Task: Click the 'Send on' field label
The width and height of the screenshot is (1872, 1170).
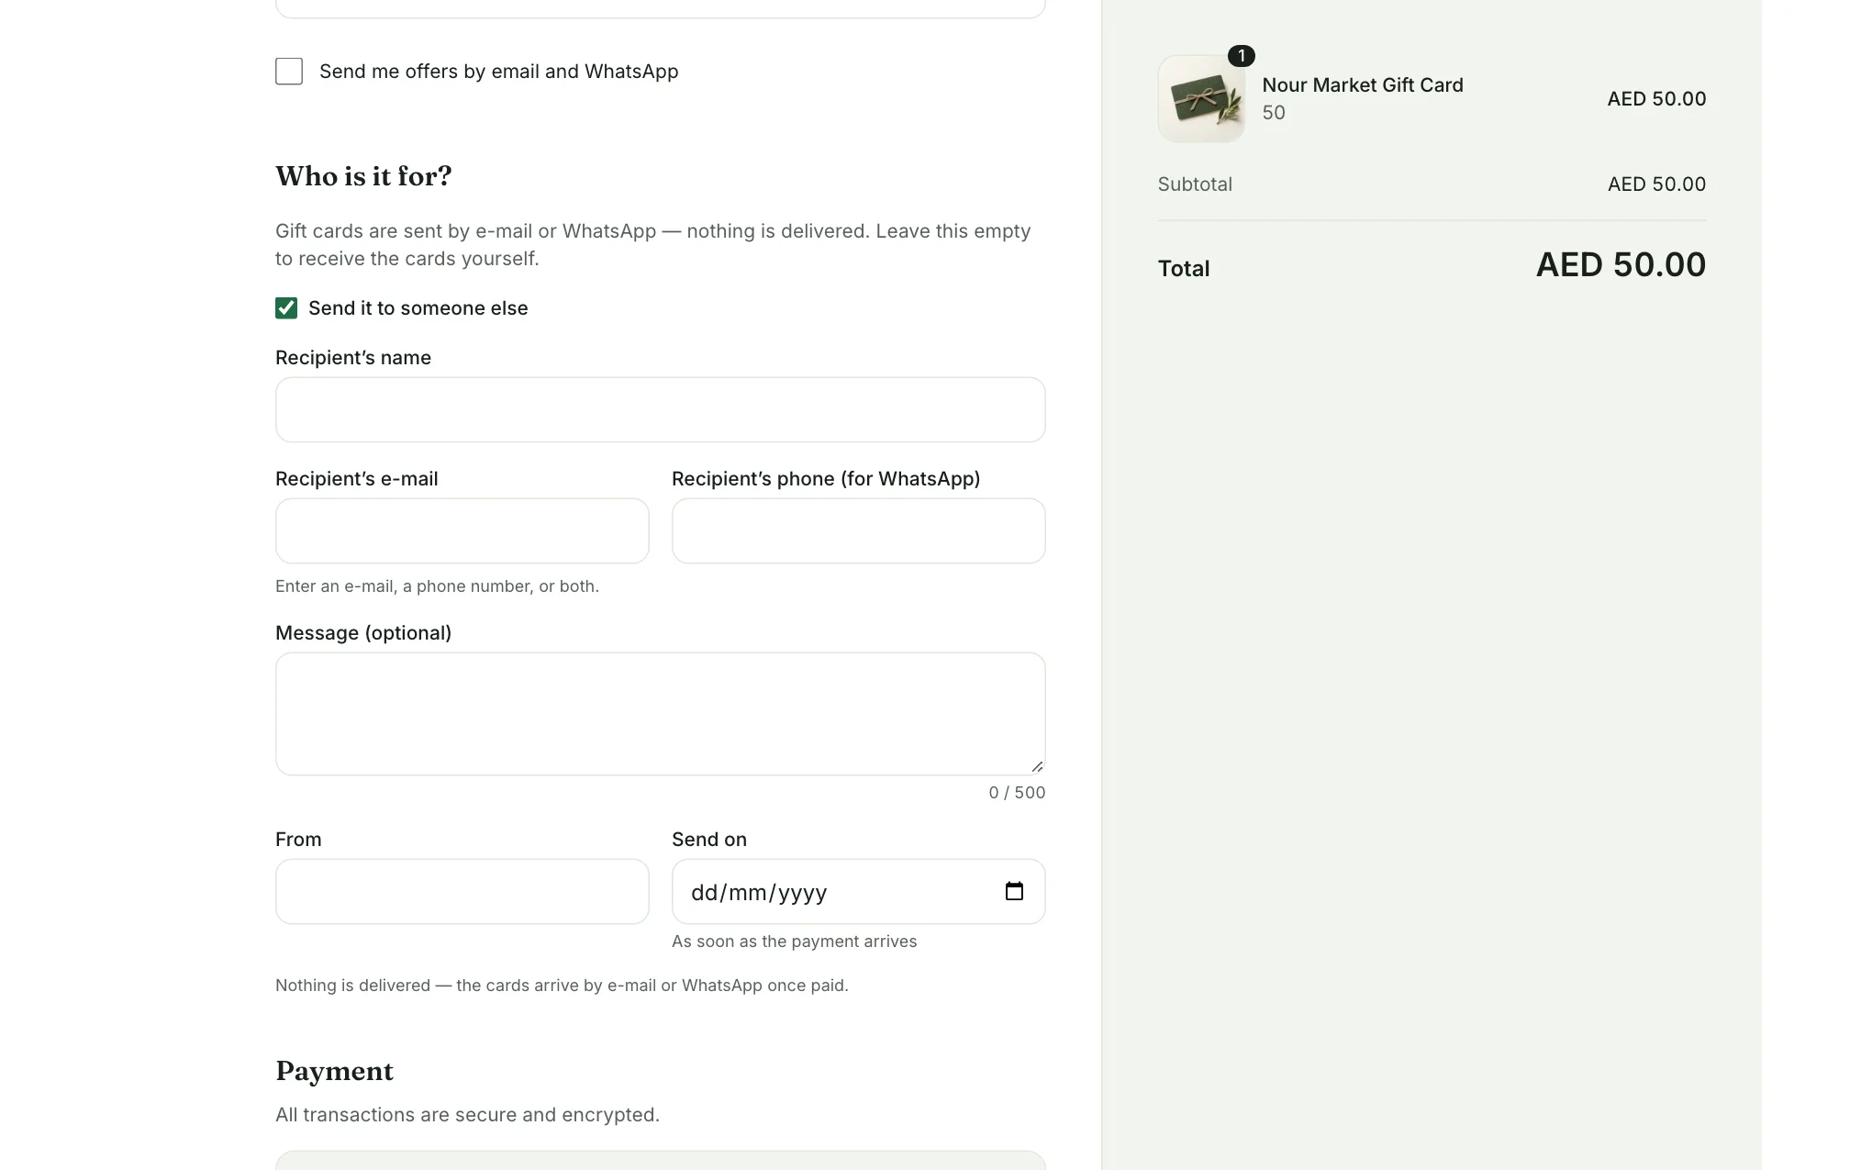Action: (709, 840)
